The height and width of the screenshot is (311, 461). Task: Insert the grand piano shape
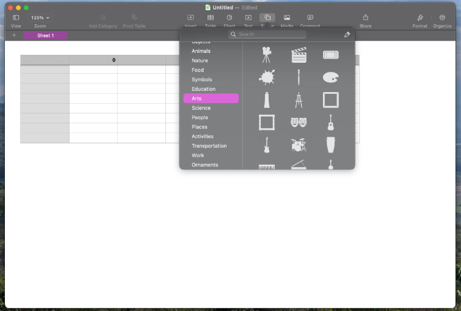299,165
